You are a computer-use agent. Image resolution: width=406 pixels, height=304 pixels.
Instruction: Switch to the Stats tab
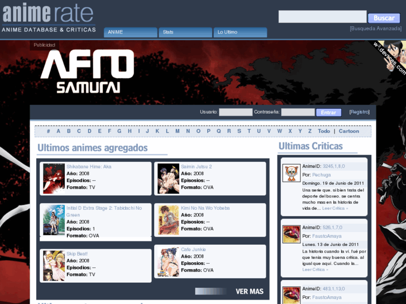click(x=185, y=32)
